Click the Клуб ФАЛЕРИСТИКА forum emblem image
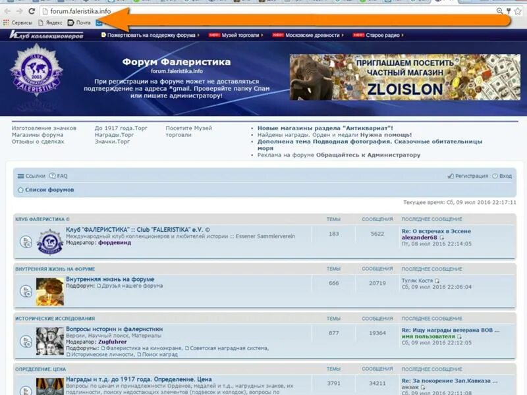 coord(50,242)
